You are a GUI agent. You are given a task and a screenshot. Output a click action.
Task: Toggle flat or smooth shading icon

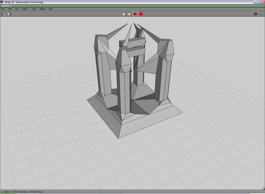tap(3, 14)
